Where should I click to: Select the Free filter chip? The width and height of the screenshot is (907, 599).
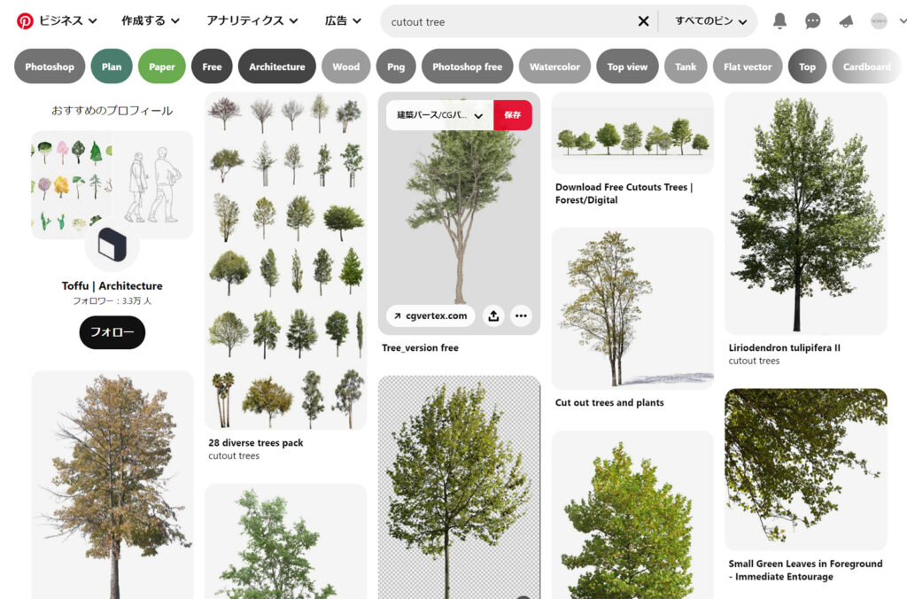(212, 66)
